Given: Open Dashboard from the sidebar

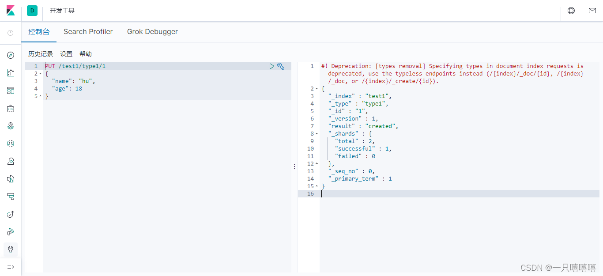Looking at the screenshot, I should pyautogui.click(x=11, y=91).
